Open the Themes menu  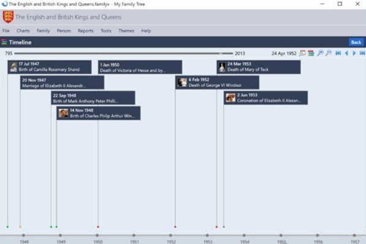click(126, 31)
